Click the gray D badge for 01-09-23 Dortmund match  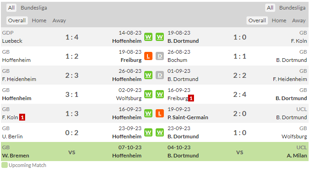[x=160, y=75]
